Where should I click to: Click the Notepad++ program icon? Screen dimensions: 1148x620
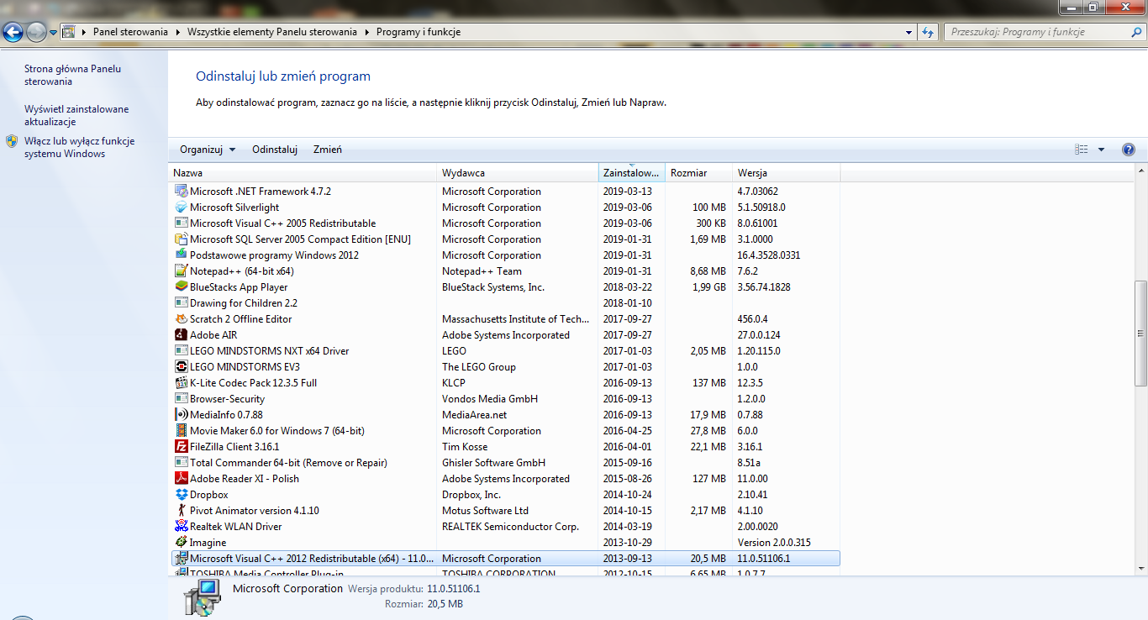(x=181, y=271)
